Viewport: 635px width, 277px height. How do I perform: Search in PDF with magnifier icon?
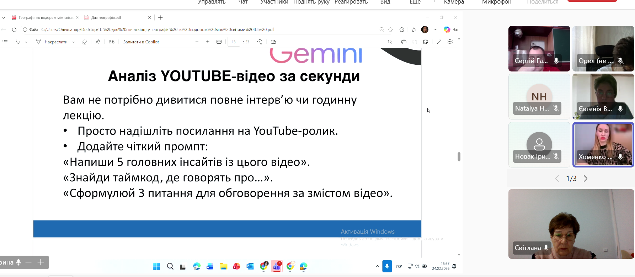pos(390,42)
